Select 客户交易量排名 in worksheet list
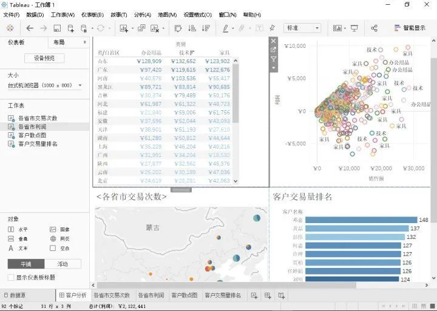The width and height of the screenshot is (437, 311). [x=38, y=144]
